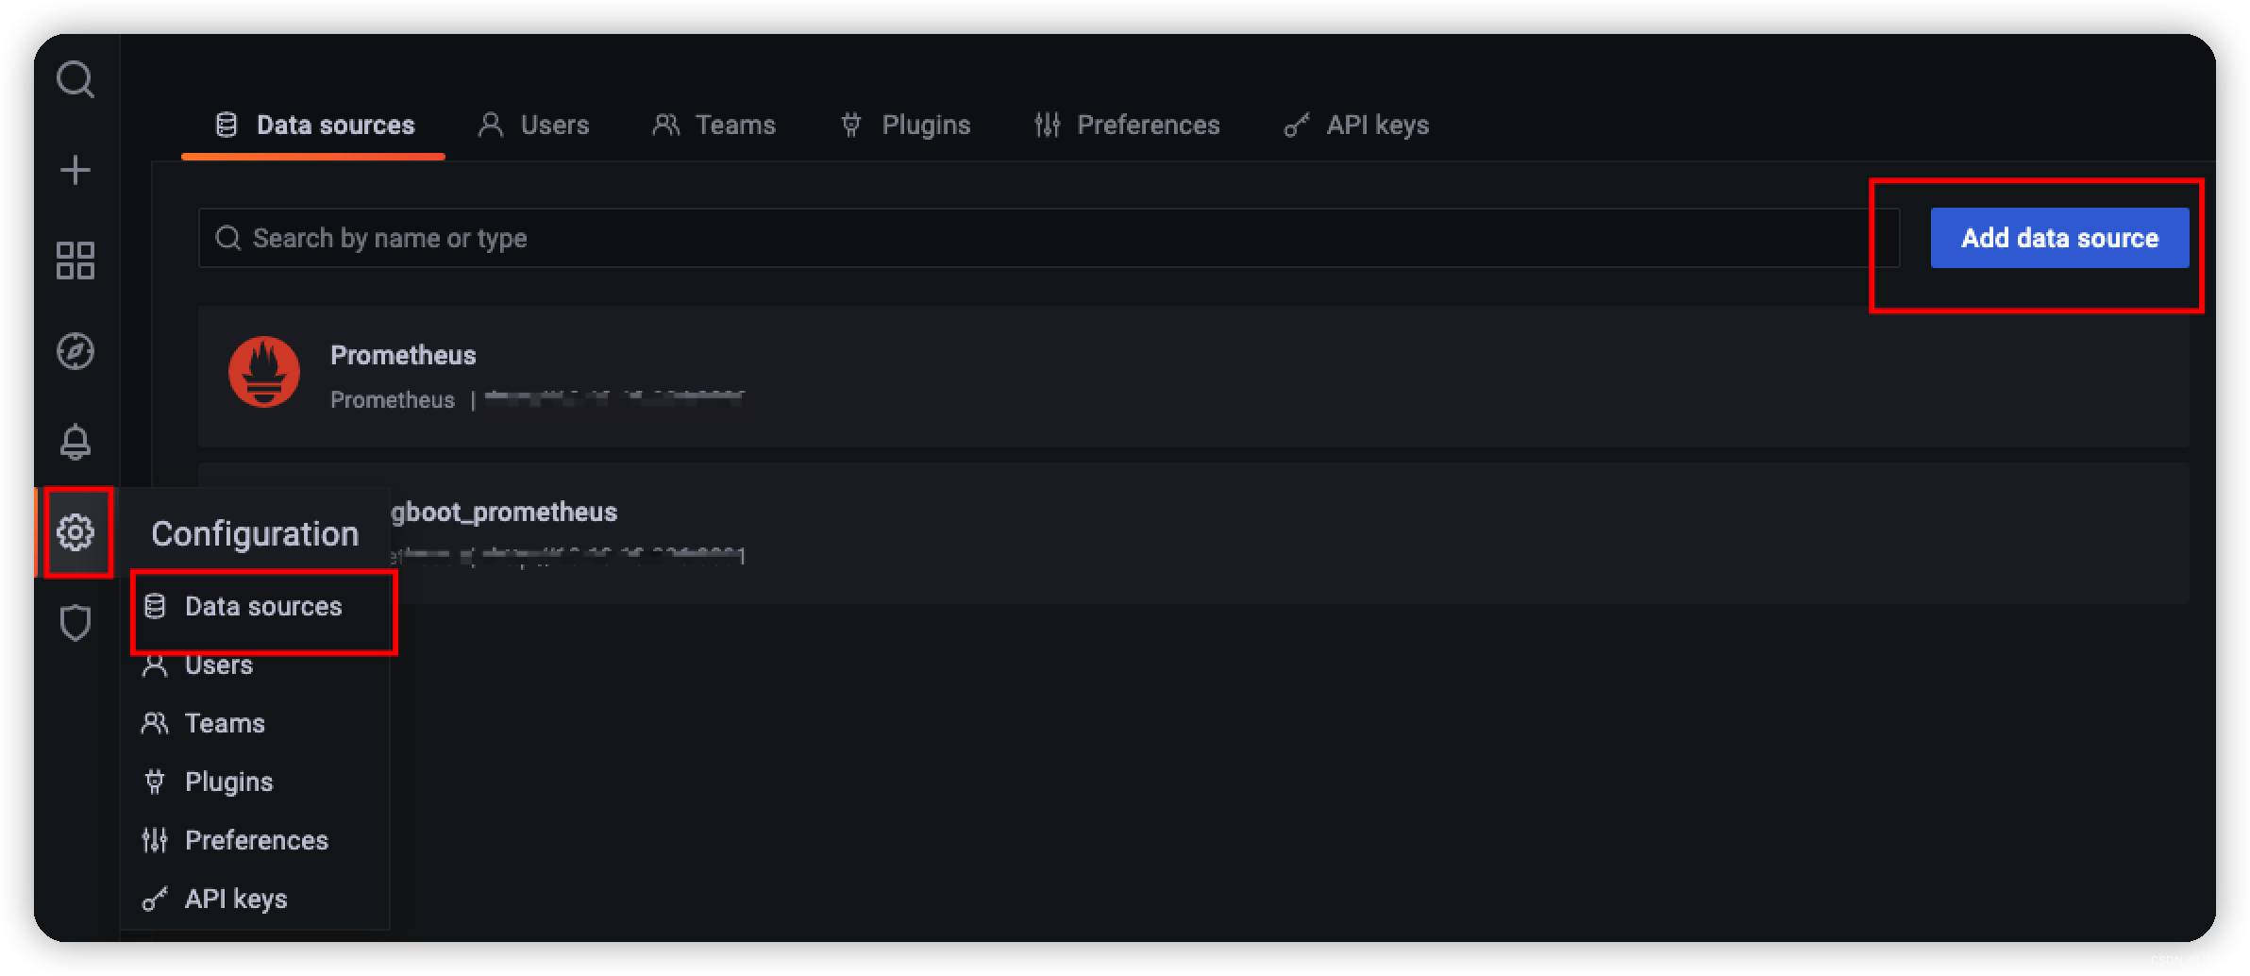2250x976 pixels.
Task: Select Data sources in Configuration menu
Action: [x=256, y=606]
